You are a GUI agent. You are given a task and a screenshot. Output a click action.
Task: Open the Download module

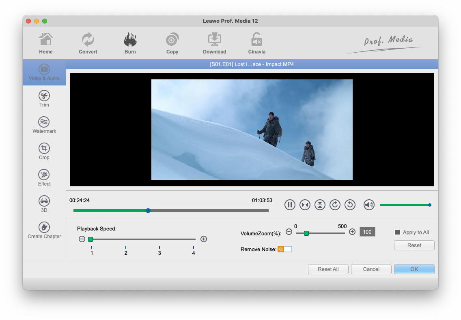click(215, 43)
